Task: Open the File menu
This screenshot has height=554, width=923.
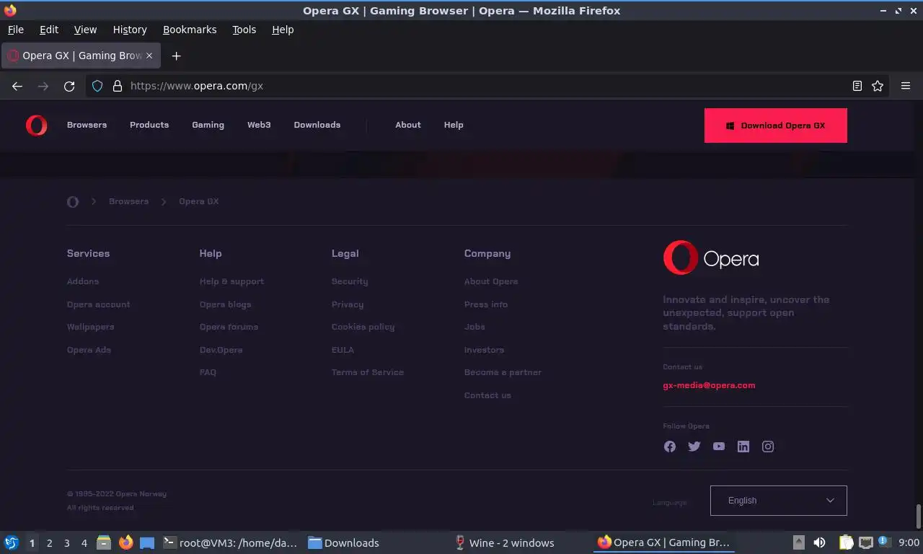Action: click(16, 30)
